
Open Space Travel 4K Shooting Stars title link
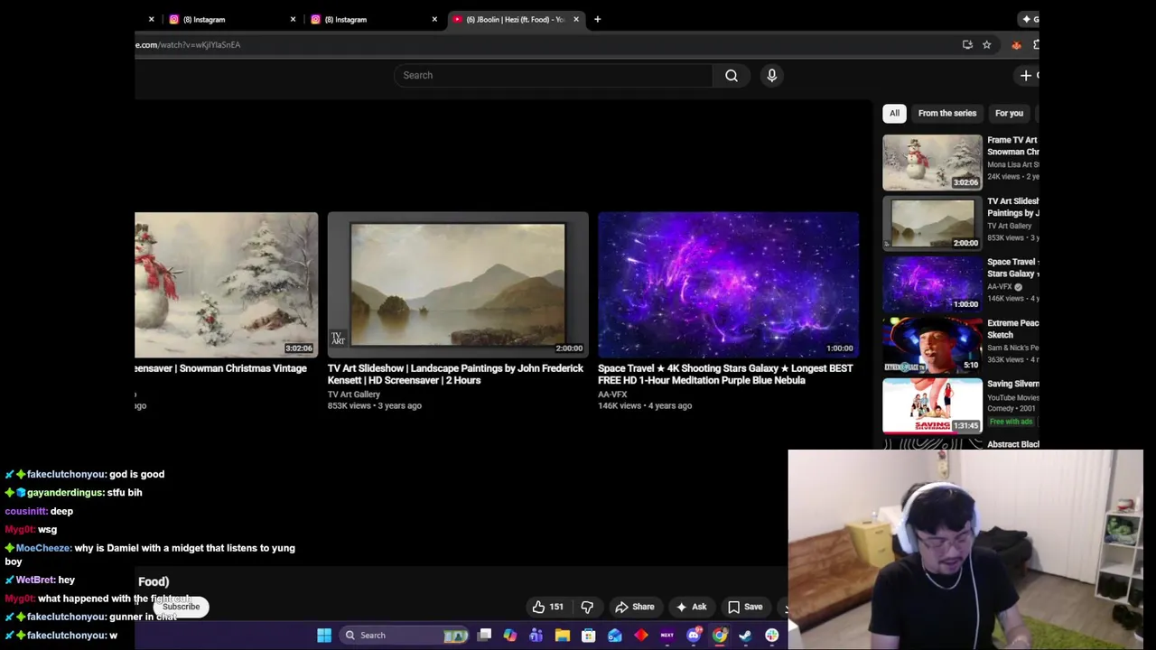click(x=725, y=375)
